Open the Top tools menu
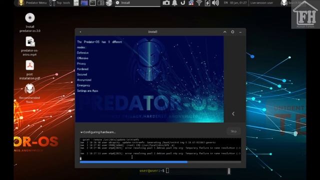 tap(60, 3)
